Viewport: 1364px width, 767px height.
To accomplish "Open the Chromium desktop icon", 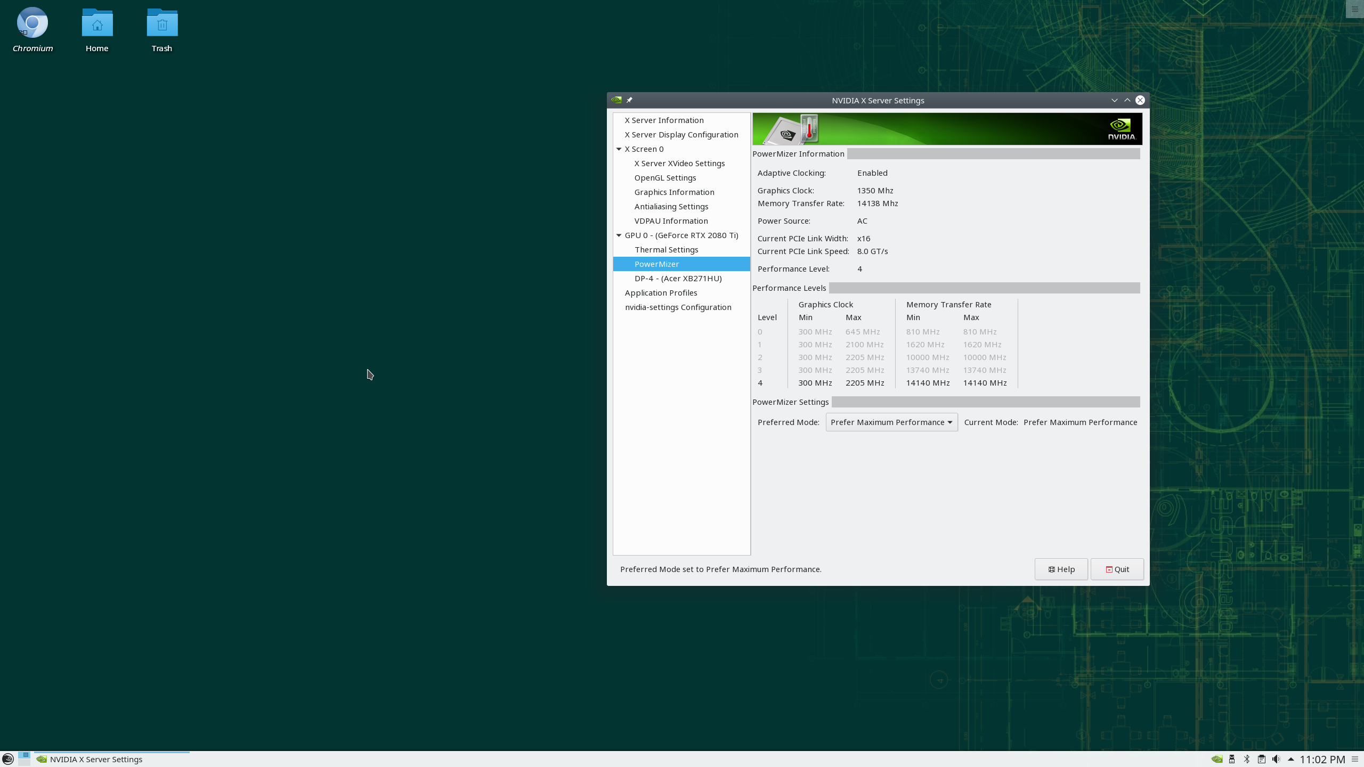I will 33,30.
